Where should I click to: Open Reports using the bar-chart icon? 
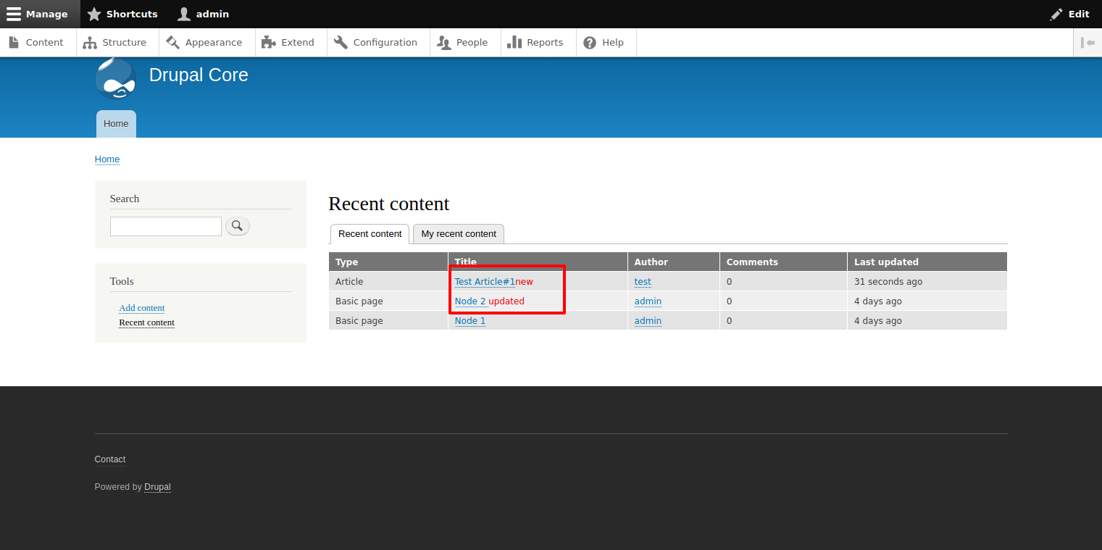pyautogui.click(x=515, y=42)
